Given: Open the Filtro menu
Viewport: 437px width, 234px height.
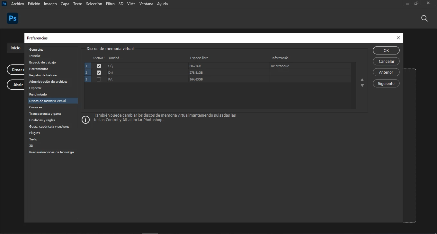Looking at the screenshot, I should pos(110,4).
